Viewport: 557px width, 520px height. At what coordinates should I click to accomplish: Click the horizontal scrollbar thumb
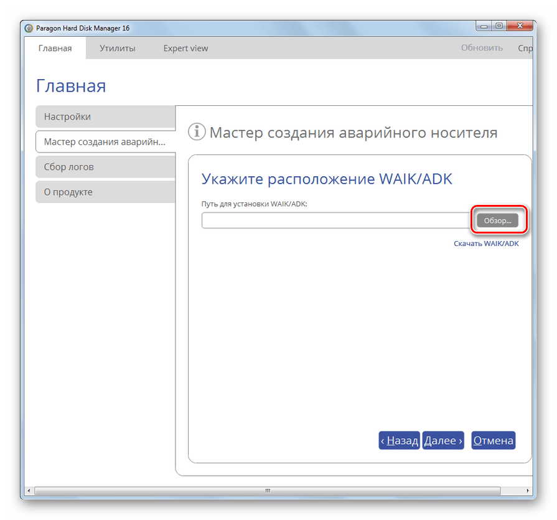pyautogui.click(x=269, y=491)
